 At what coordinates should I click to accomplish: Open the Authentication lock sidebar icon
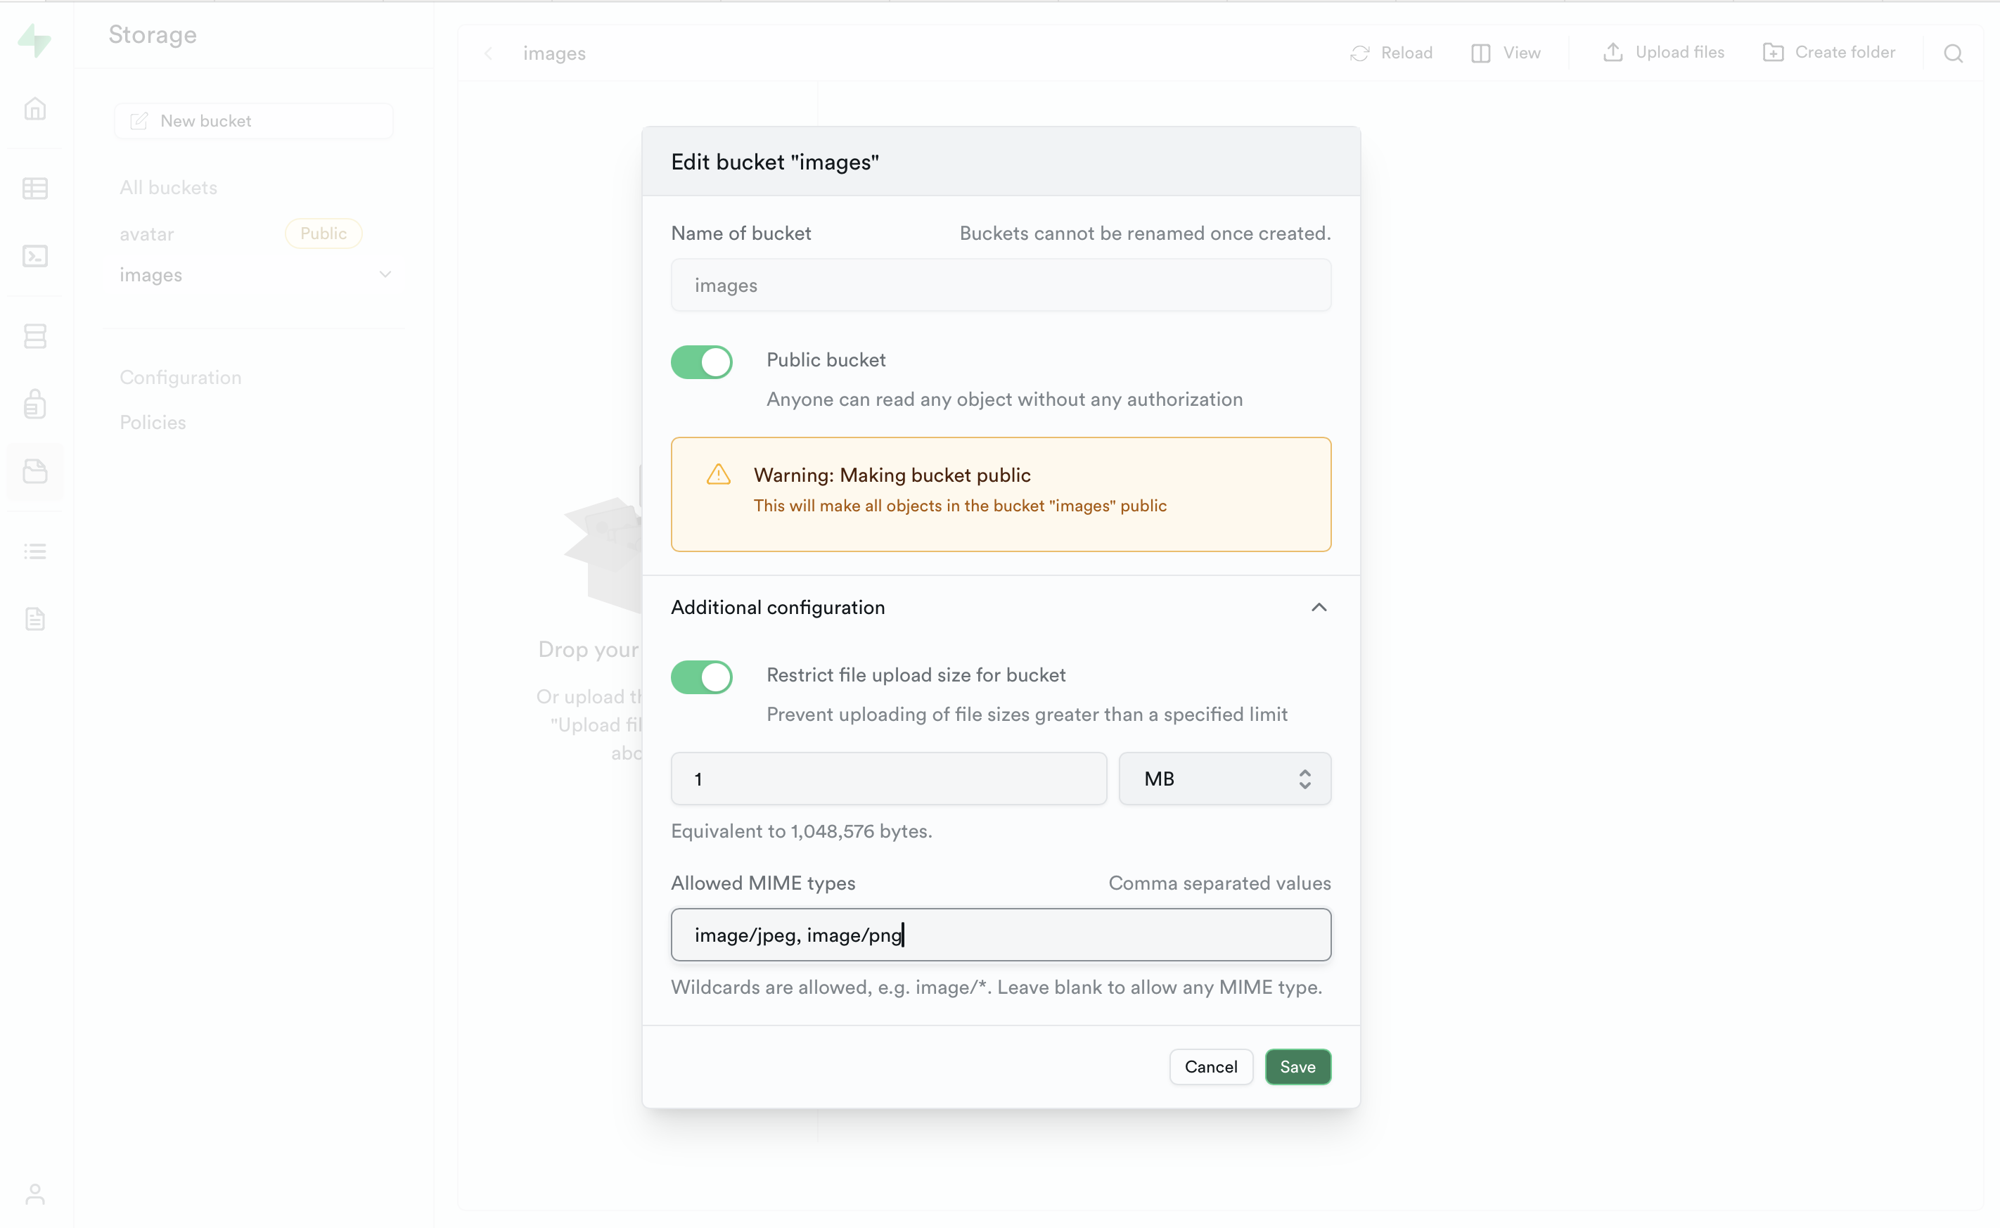[x=35, y=404]
